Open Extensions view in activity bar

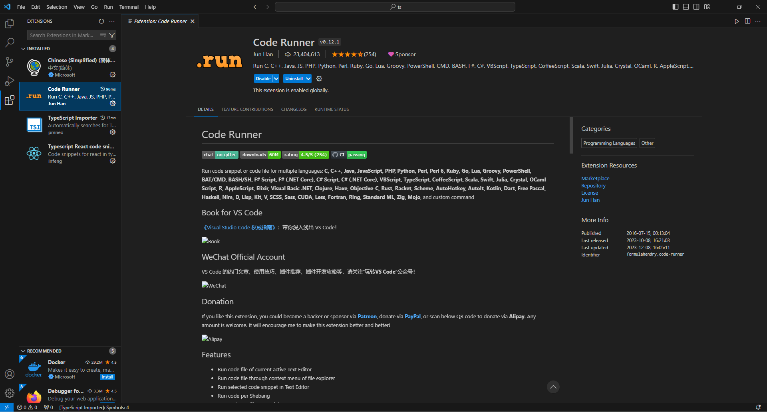(x=10, y=100)
